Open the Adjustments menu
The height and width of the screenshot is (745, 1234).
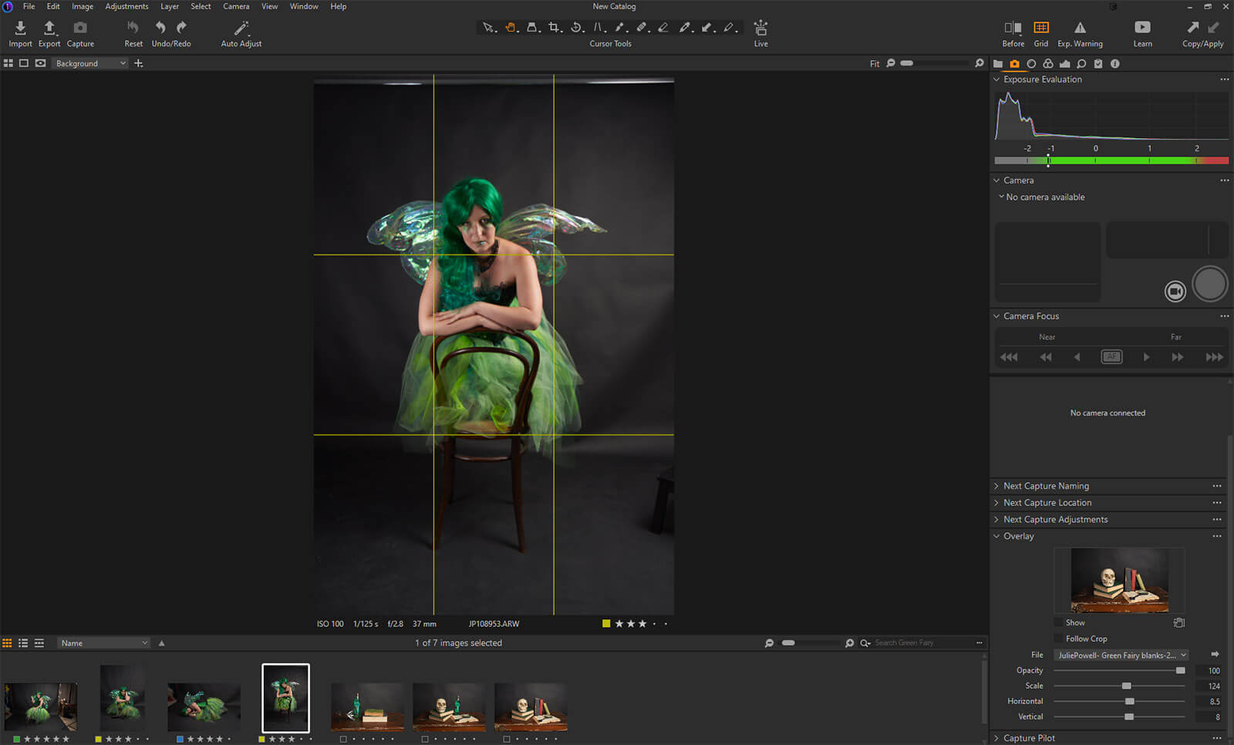point(126,6)
